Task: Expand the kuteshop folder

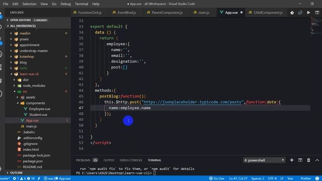Action: pos(27,56)
